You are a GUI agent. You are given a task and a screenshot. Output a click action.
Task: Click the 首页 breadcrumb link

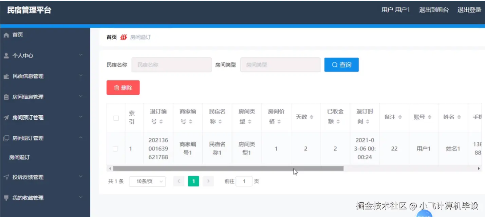click(x=112, y=37)
